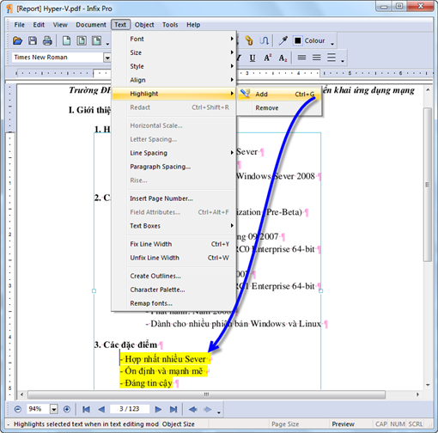The height and width of the screenshot is (433, 438).
Task: Select Paragraph Spacing menu item
Action: tap(174, 167)
